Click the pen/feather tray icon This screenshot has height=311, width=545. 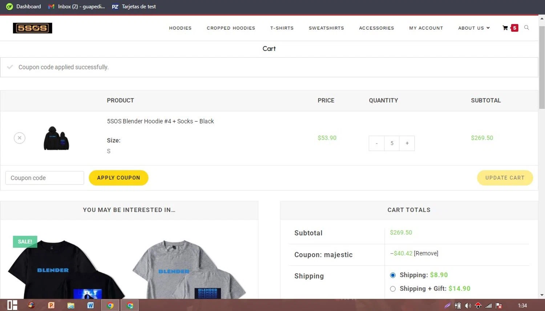tap(448, 306)
